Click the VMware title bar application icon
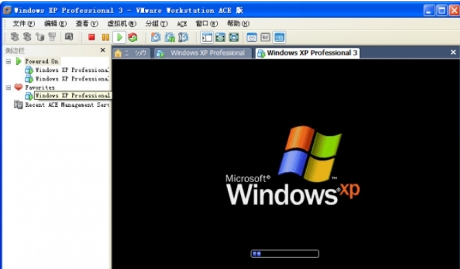The height and width of the screenshot is (269, 460). pyautogui.click(x=8, y=10)
